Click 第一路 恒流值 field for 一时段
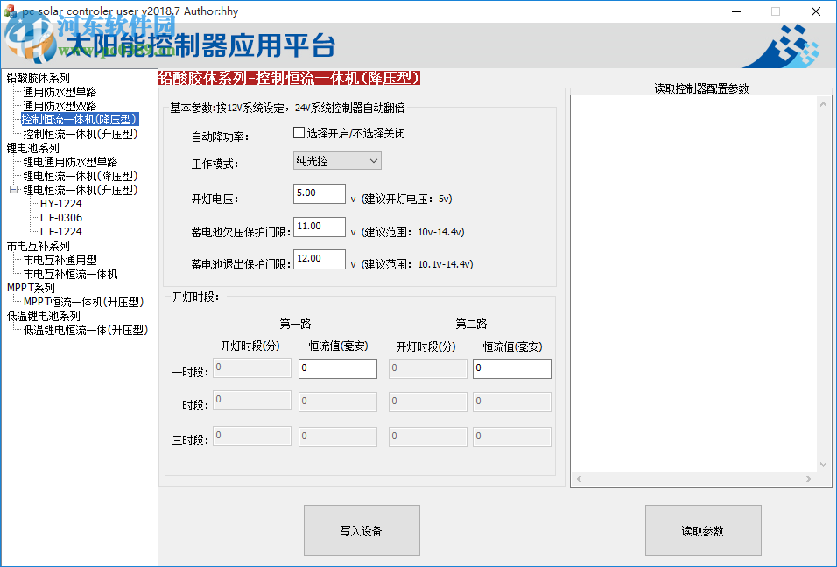 tap(337, 368)
